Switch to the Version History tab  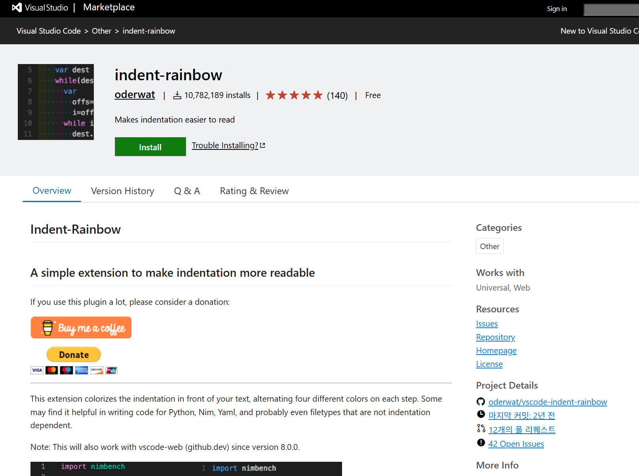point(122,191)
